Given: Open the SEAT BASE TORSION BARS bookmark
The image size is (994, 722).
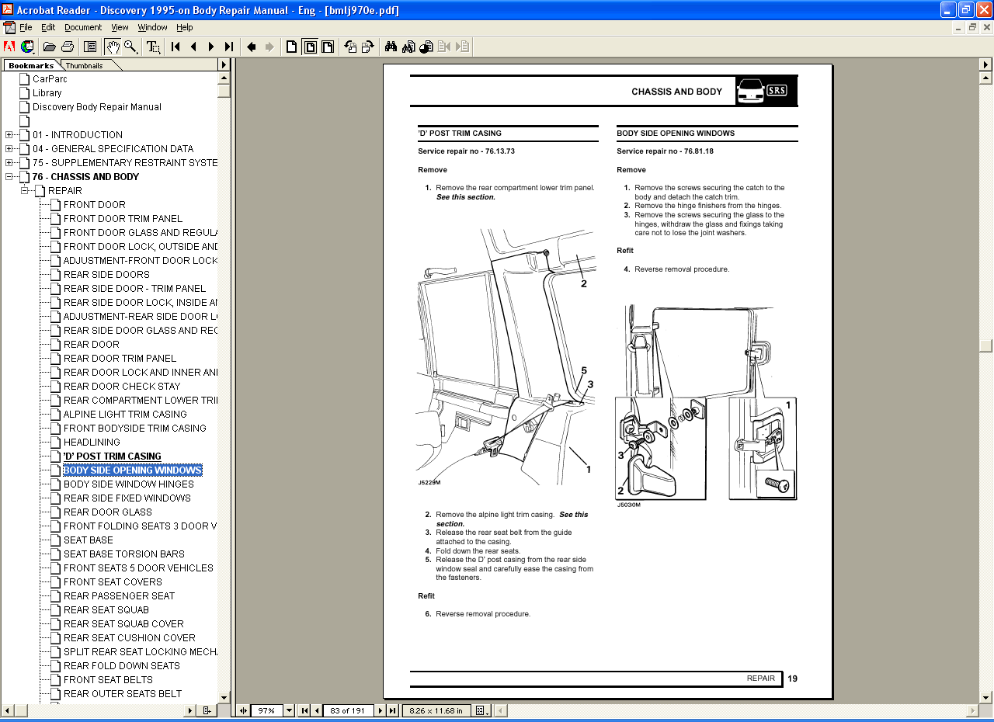Looking at the screenshot, I should (x=124, y=554).
